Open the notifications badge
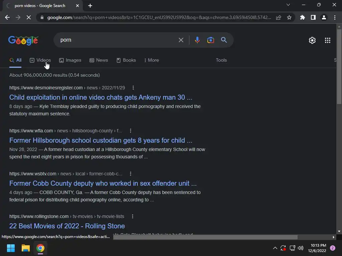This screenshot has height=256, width=342. coord(333,248)
